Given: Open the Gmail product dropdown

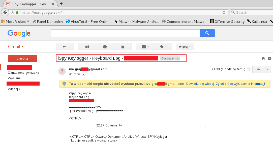Looking at the screenshot, I should (x=16, y=46).
